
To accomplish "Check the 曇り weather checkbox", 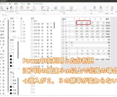I will coord(11,31).
